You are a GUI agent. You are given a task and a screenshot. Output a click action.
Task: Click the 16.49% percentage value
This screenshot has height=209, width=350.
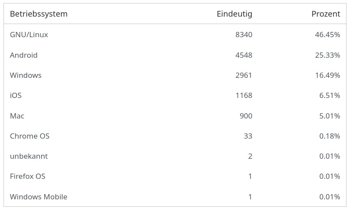(328, 75)
